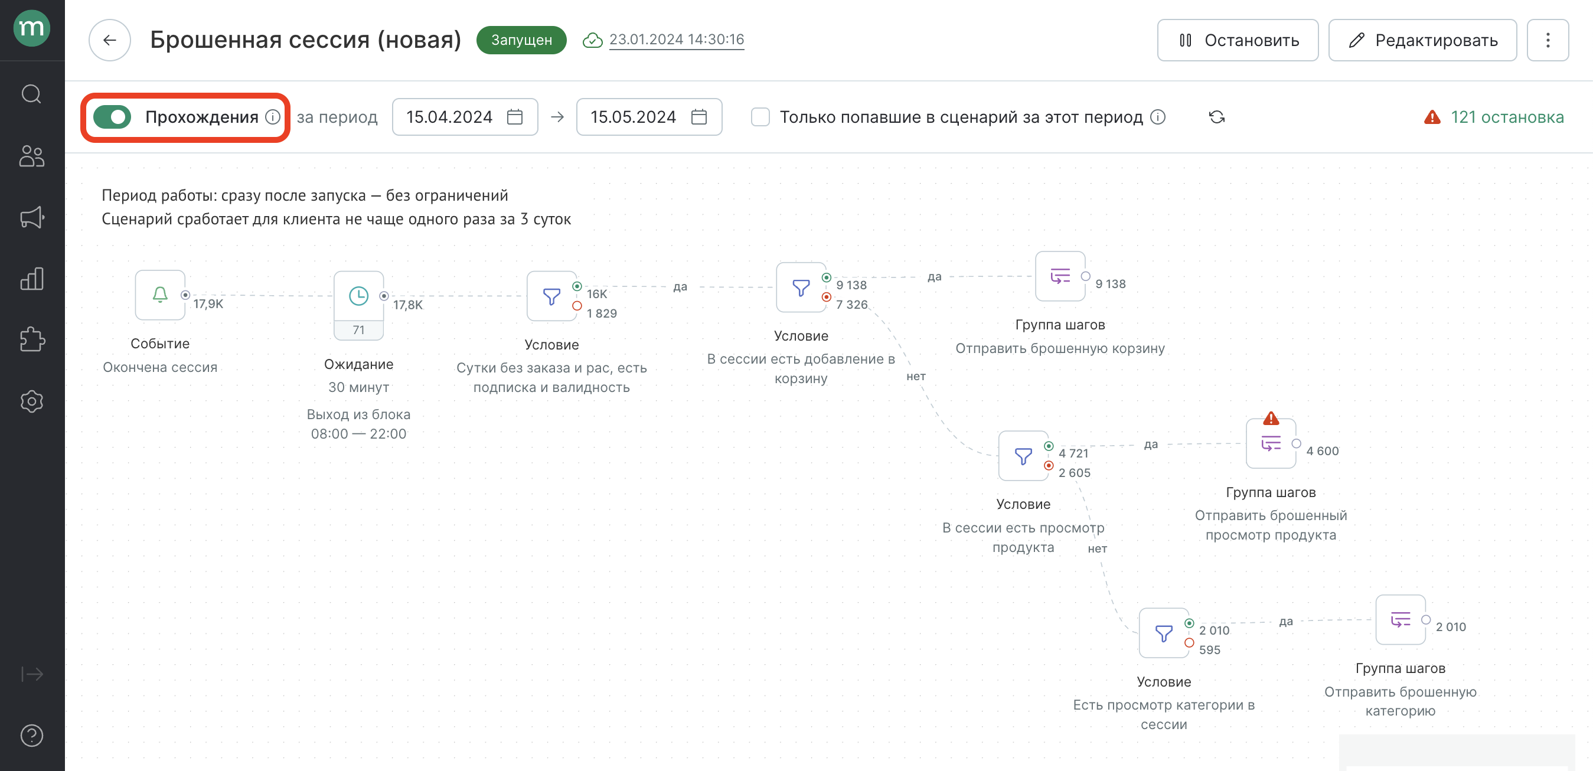
Task: Open search in the left sidebar
Action: point(31,94)
